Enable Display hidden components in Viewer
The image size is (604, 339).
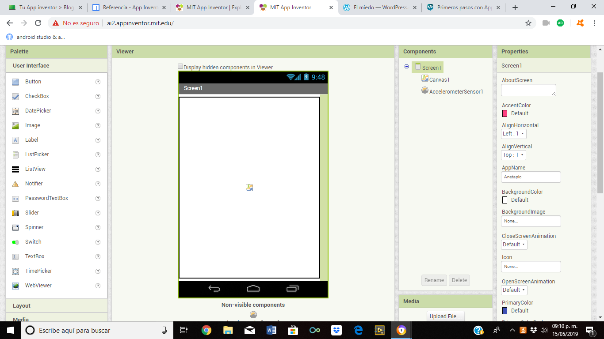coord(180,67)
